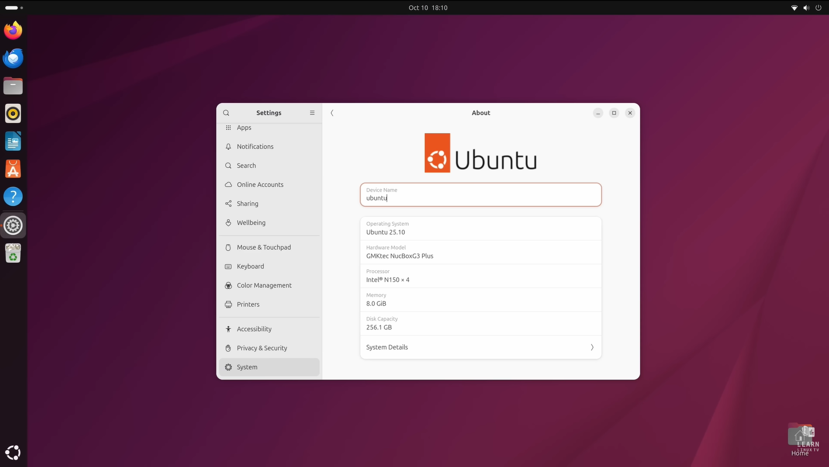Open Apps settings panel
This screenshot has height=467, width=829.
pyautogui.click(x=269, y=128)
